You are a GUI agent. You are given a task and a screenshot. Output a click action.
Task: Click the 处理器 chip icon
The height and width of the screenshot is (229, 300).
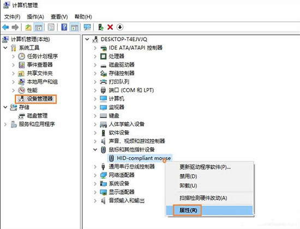click(103, 56)
